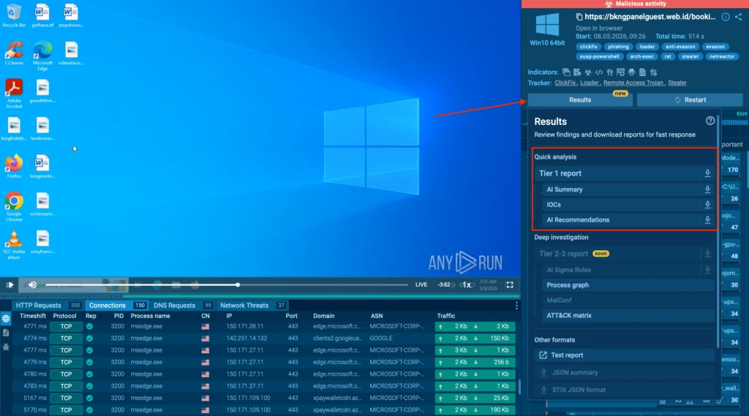Screen dimensions: 749x416
Task: Click the phishing tag
Action: 618,47
